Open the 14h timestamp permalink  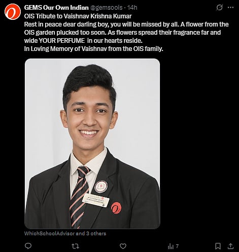132,8
